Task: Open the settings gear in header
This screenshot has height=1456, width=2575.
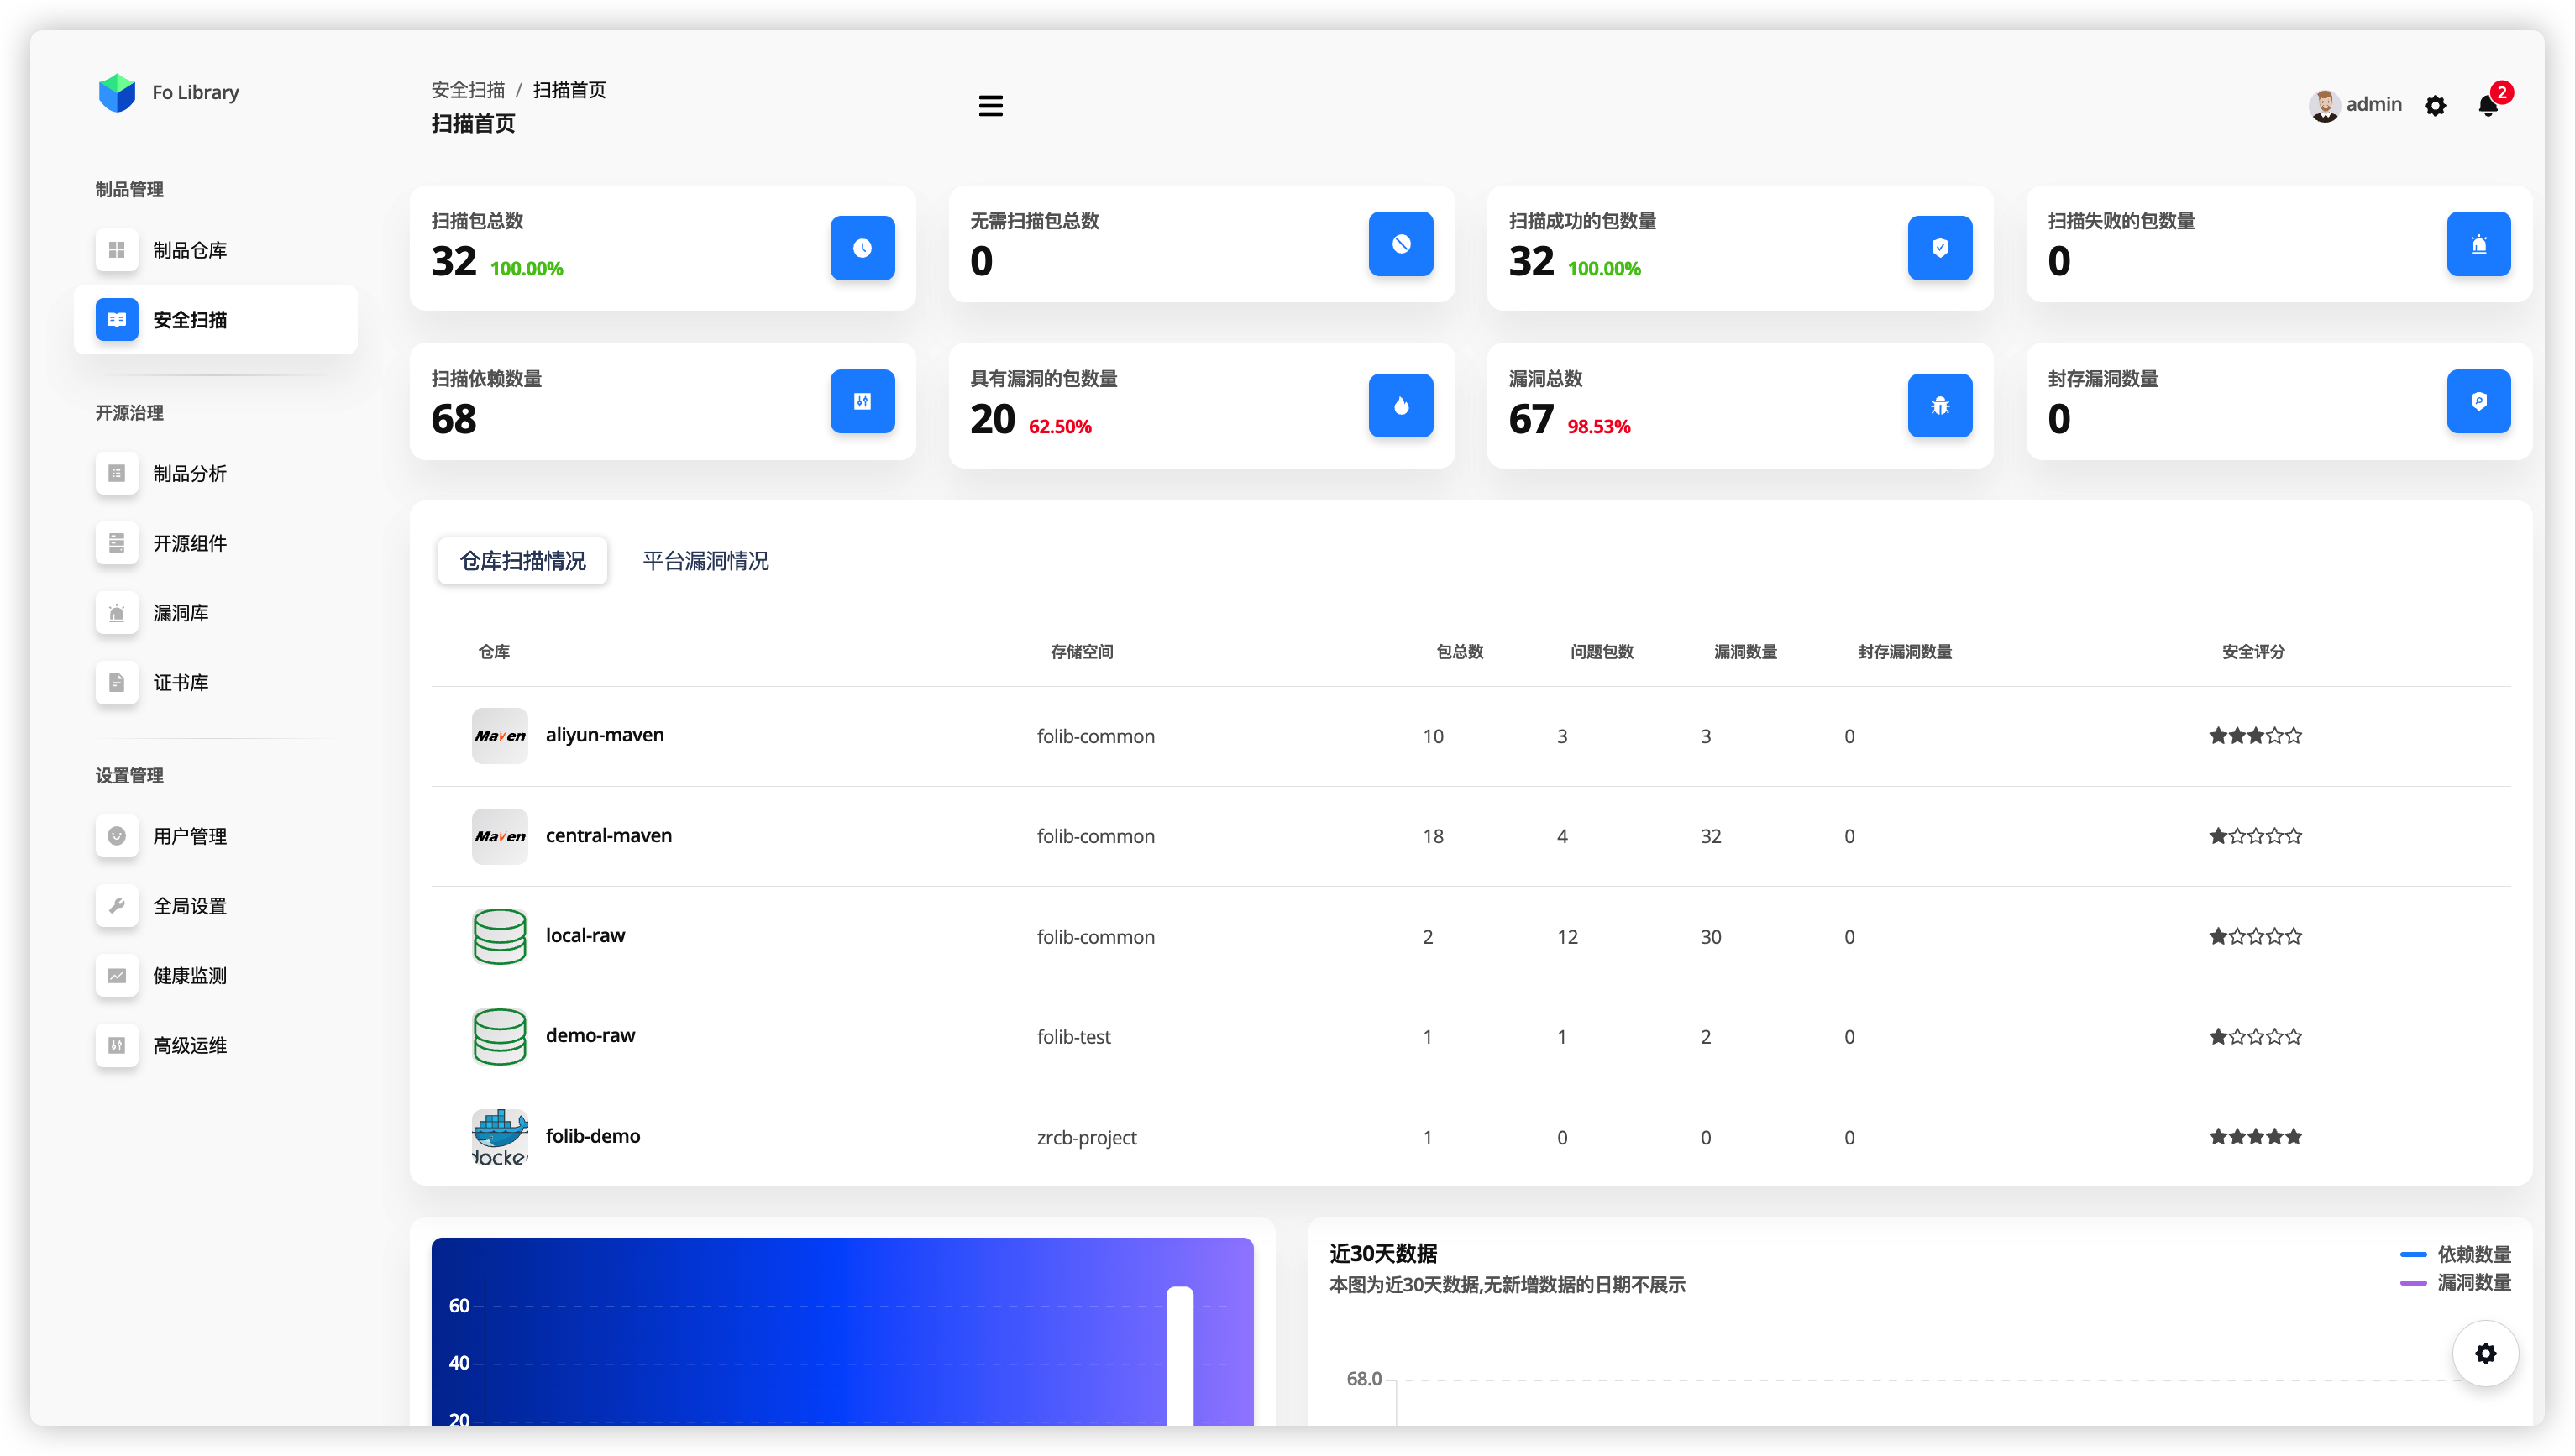Action: pos(2435,105)
